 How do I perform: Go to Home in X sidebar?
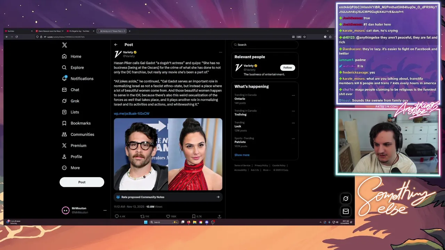[x=72, y=56]
